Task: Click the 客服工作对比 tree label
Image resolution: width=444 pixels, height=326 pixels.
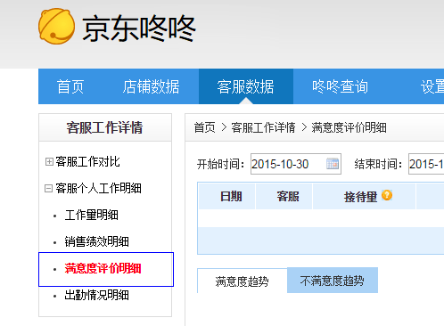Action: click(x=87, y=162)
